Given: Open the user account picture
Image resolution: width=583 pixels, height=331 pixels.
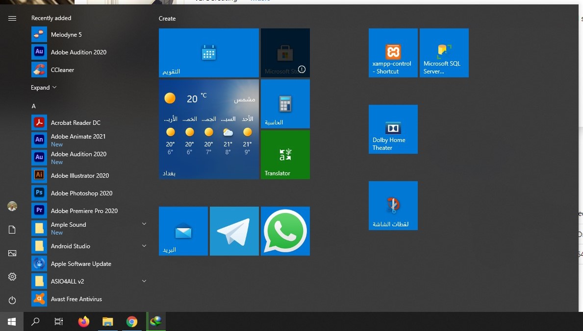Looking at the screenshot, I should coord(12,206).
